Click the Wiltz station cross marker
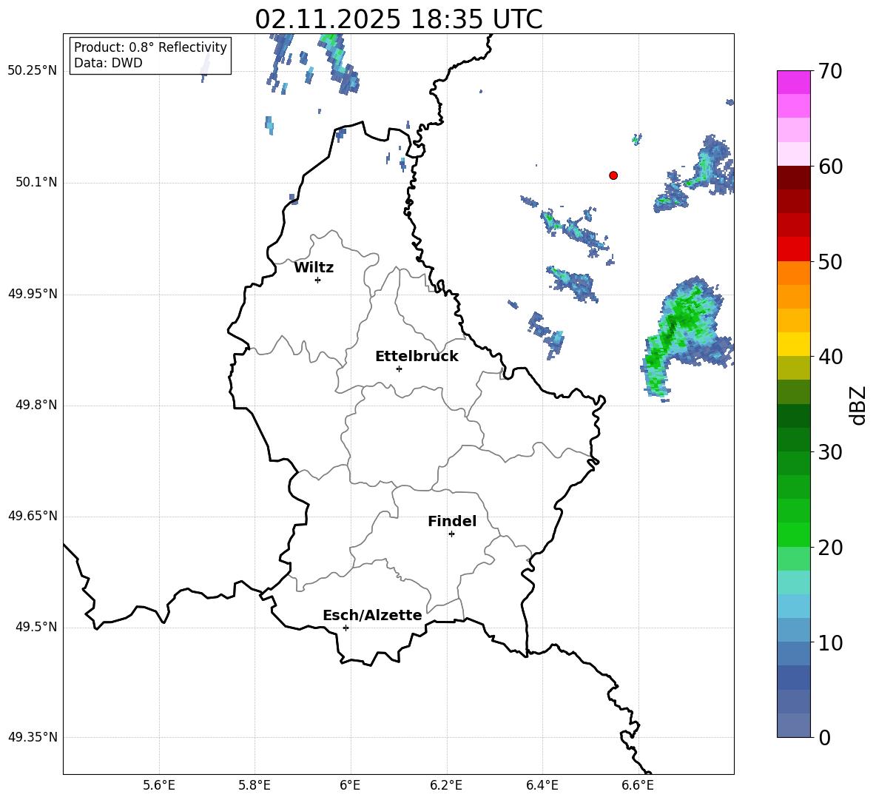This screenshot has width=876, height=800. tap(318, 280)
